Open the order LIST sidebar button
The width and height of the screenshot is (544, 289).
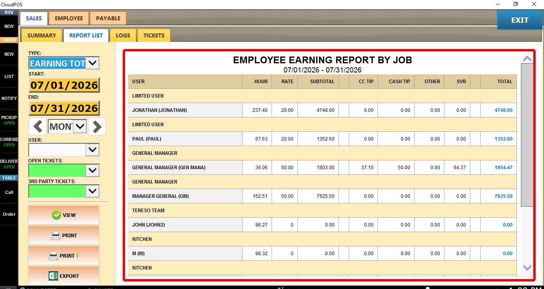[x=9, y=76]
